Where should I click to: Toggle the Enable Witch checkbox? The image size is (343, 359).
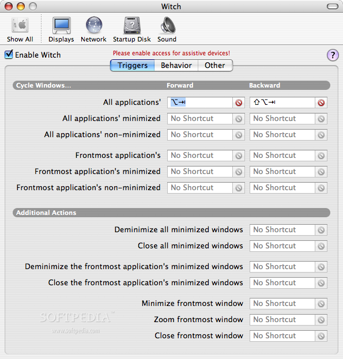pos(9,55)
